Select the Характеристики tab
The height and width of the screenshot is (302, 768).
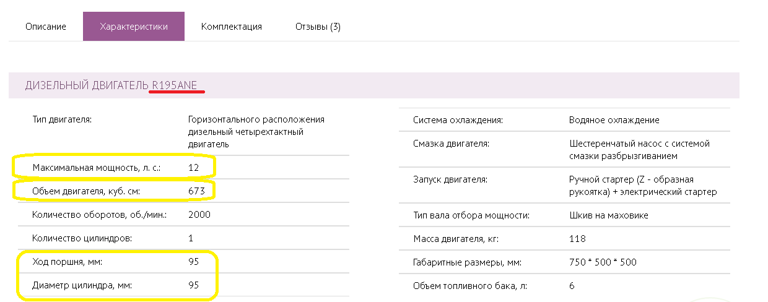[134, 27]
